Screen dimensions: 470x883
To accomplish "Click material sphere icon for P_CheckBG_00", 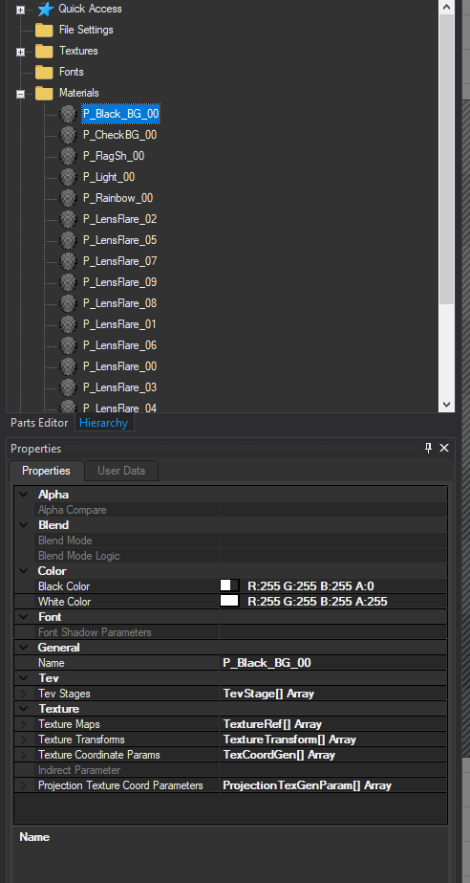I will point(68,135).
